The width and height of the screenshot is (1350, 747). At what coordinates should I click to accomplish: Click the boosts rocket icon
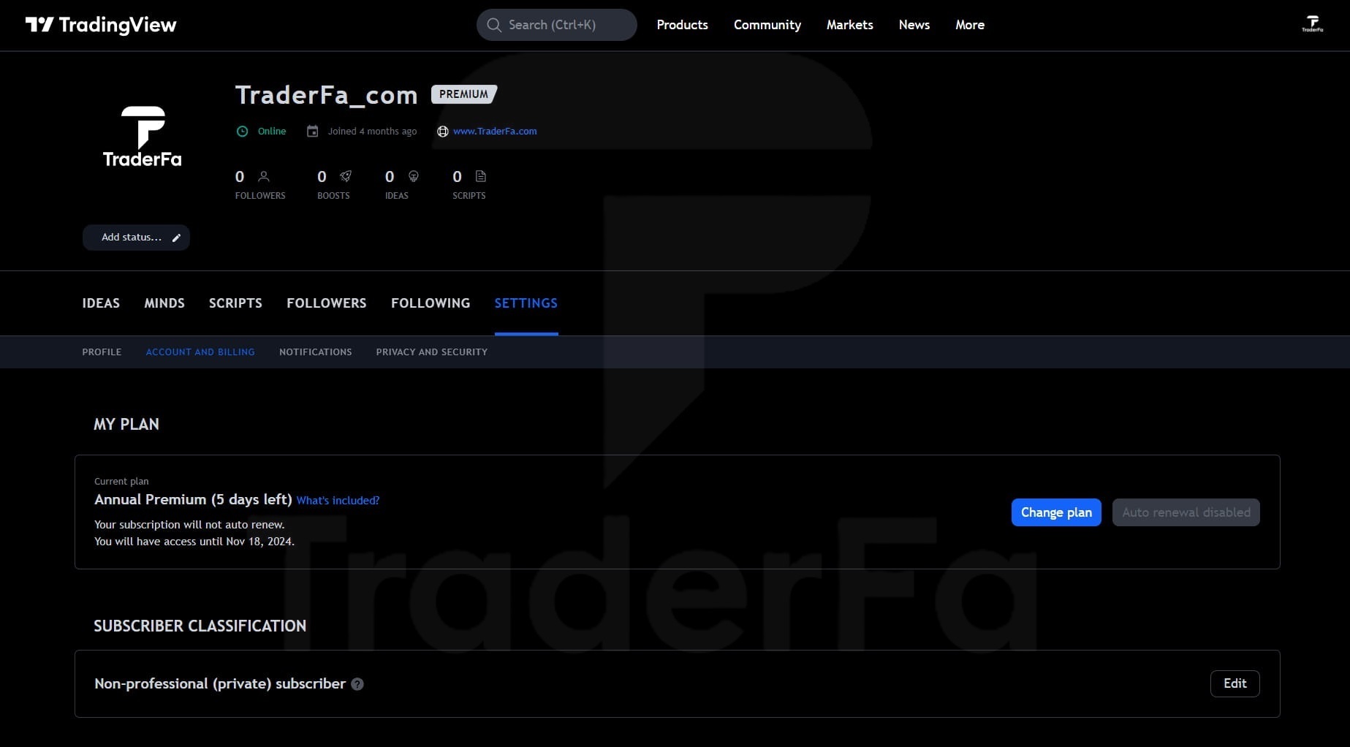(x=346, y=176)
